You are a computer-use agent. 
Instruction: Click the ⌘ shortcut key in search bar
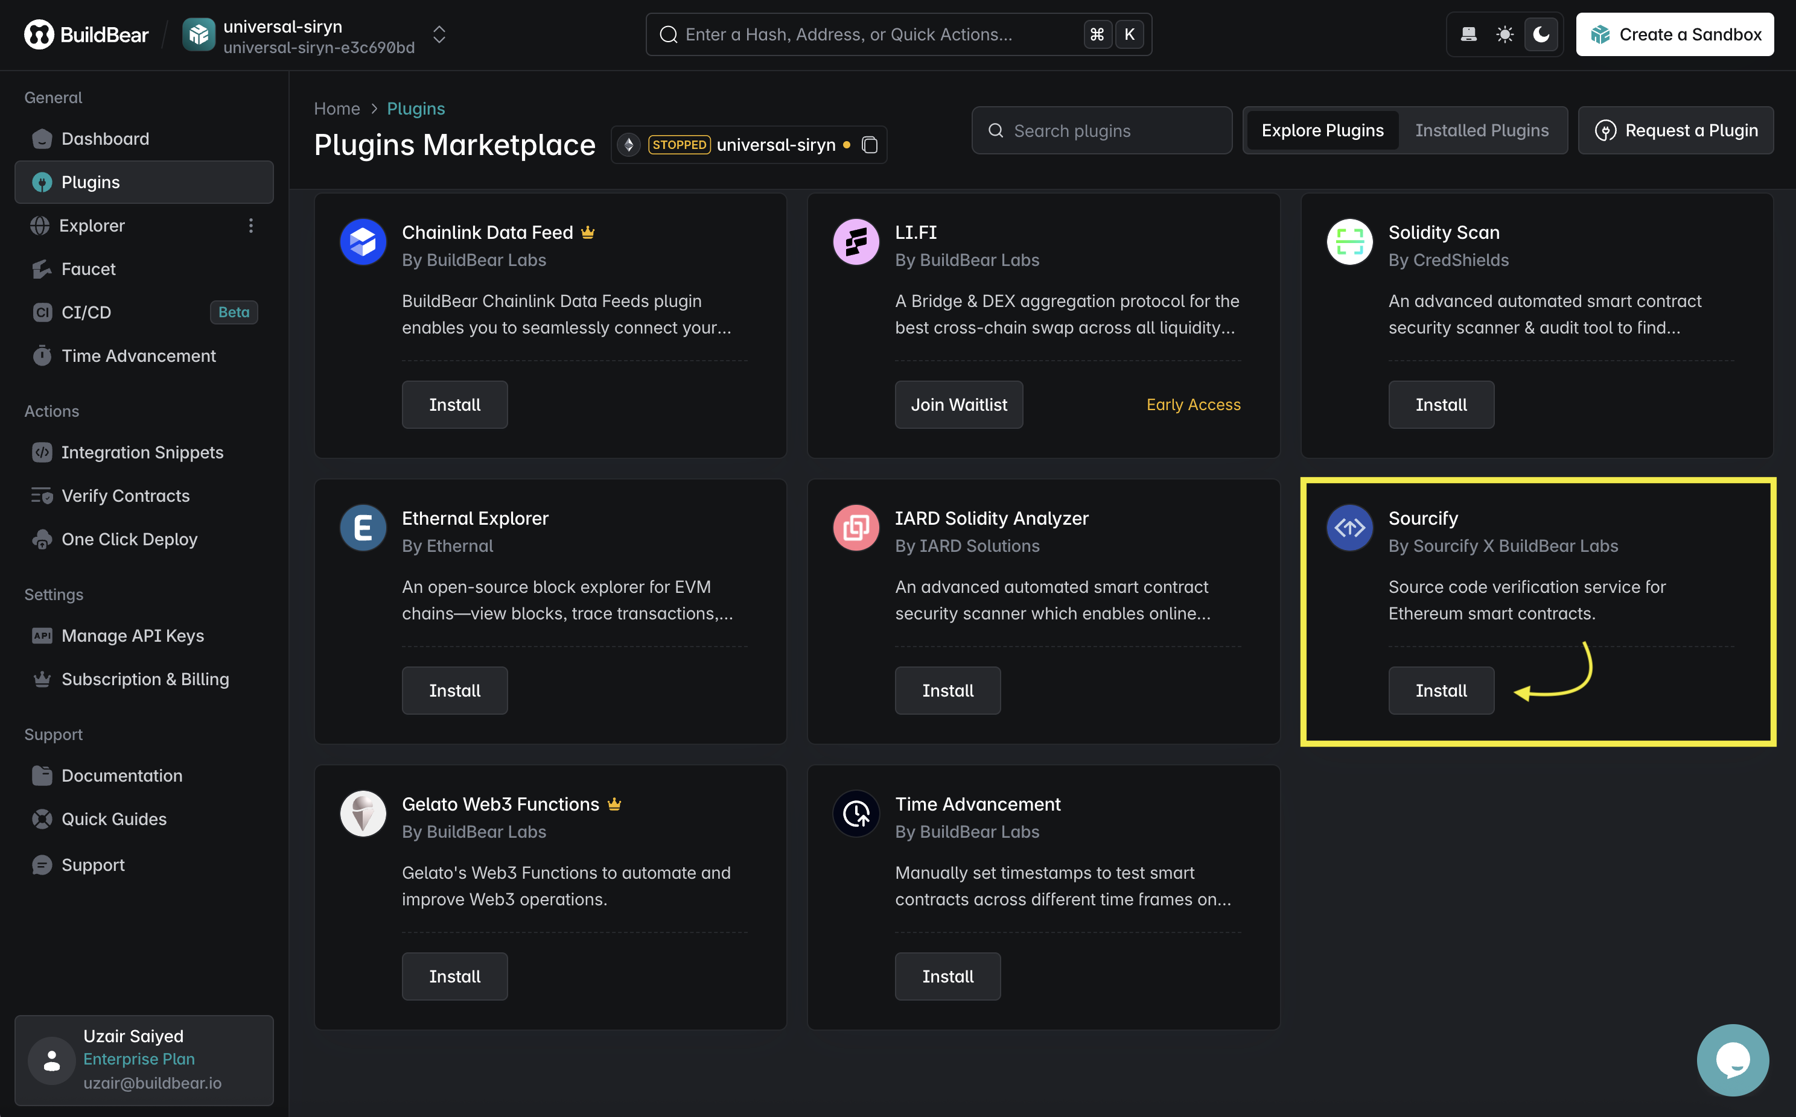pos(1097,35)
